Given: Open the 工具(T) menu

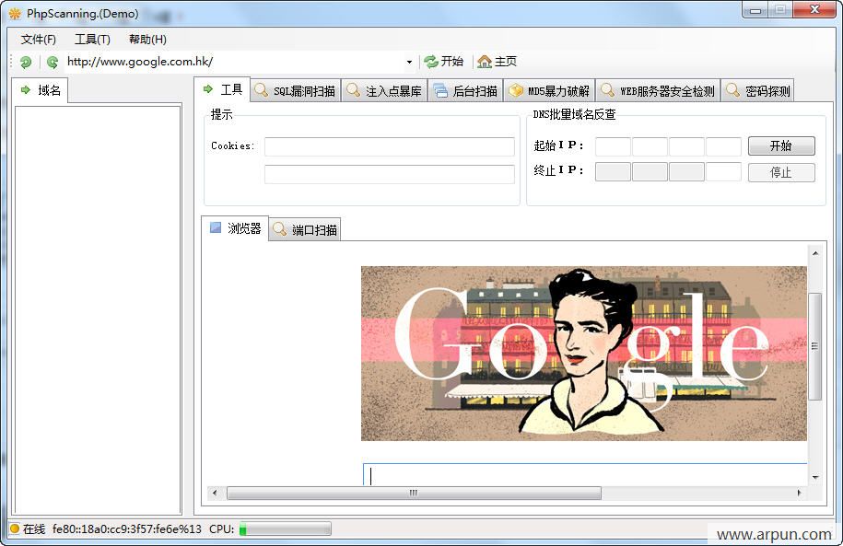Looking at the screenshot, I should coord(92,40).
